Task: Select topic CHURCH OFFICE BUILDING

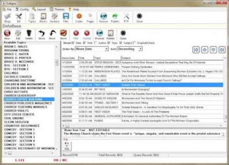Action: [x=29, y=99]
